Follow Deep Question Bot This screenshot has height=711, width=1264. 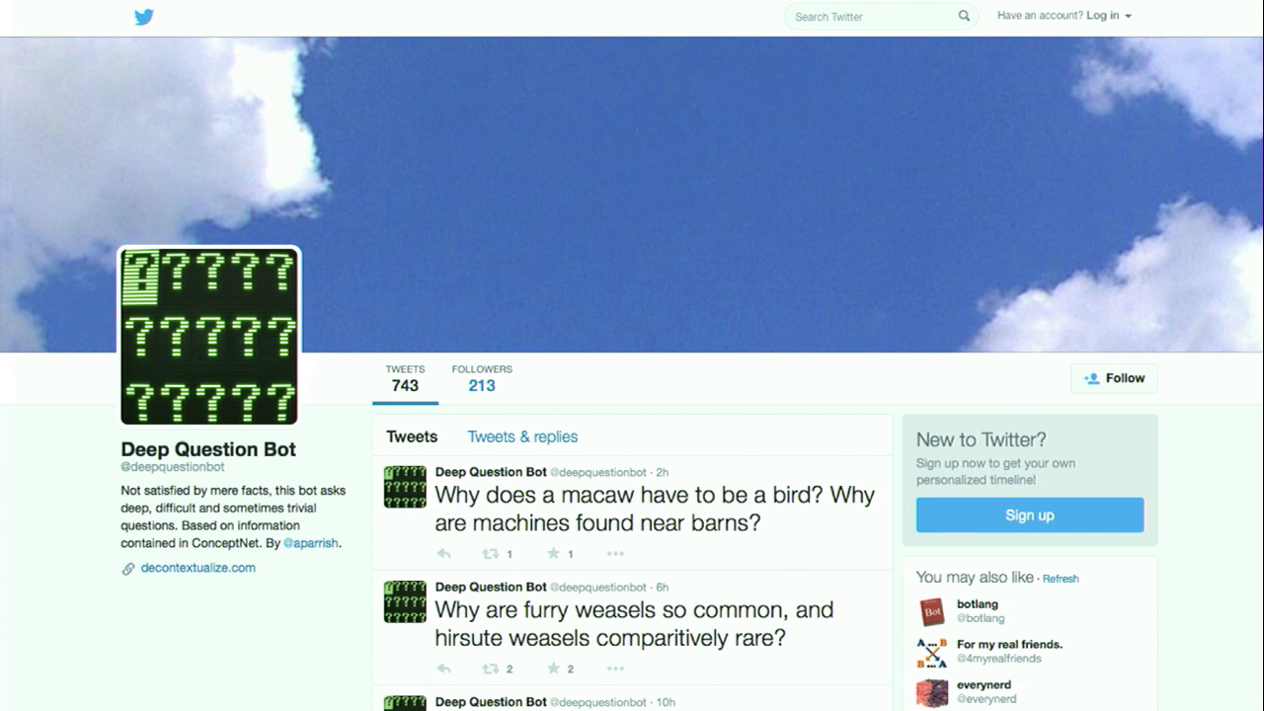[x=1114, y=378]
